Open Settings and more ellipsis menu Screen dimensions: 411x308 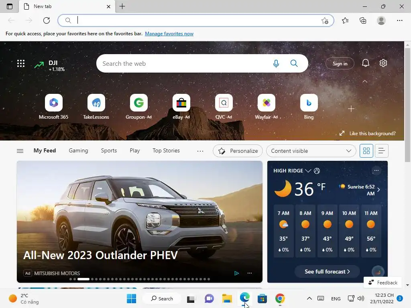click(x=399, y=20)
